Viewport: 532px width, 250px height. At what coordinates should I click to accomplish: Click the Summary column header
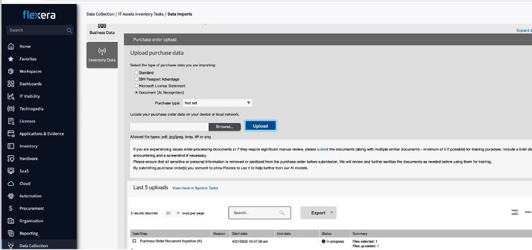(441, 234)
